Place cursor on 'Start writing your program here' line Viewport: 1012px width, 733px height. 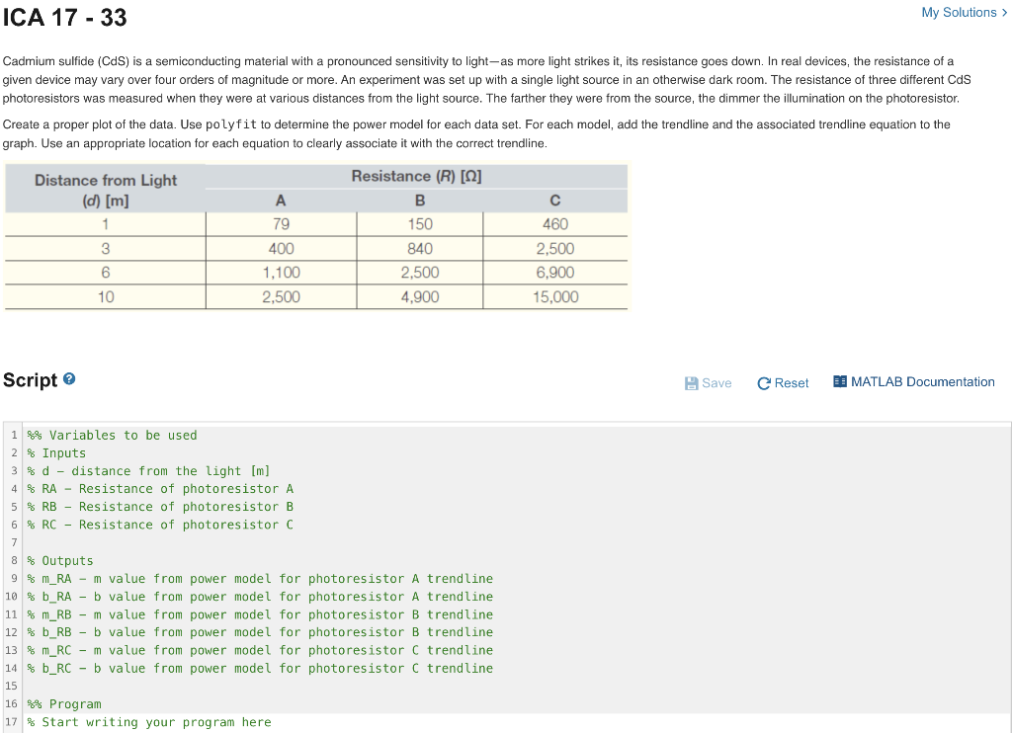(149, 722)
